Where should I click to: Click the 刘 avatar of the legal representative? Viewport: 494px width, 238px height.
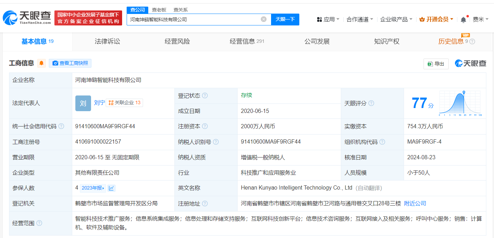(83, 103)
